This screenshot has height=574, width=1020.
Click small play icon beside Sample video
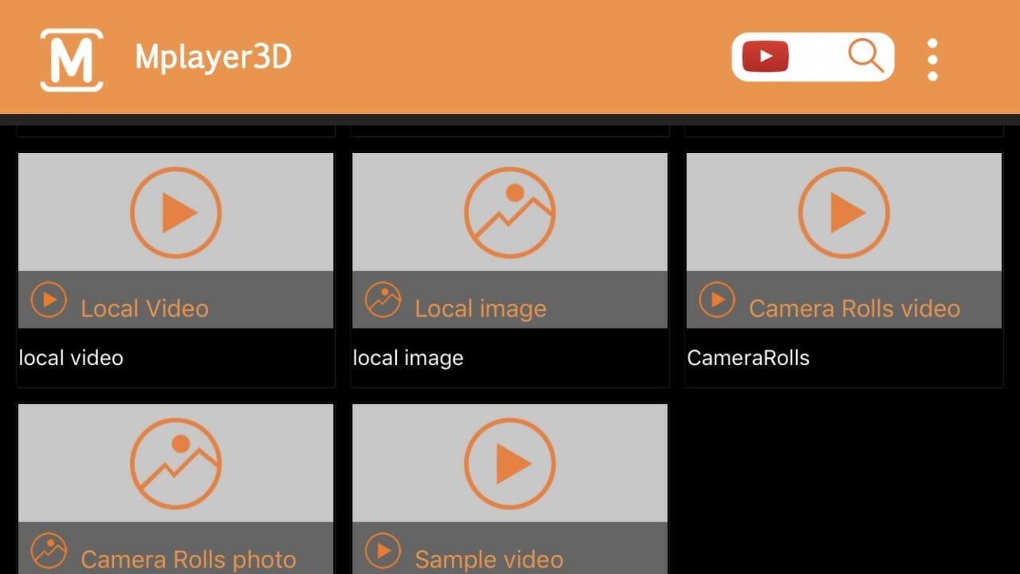[383, 551]
